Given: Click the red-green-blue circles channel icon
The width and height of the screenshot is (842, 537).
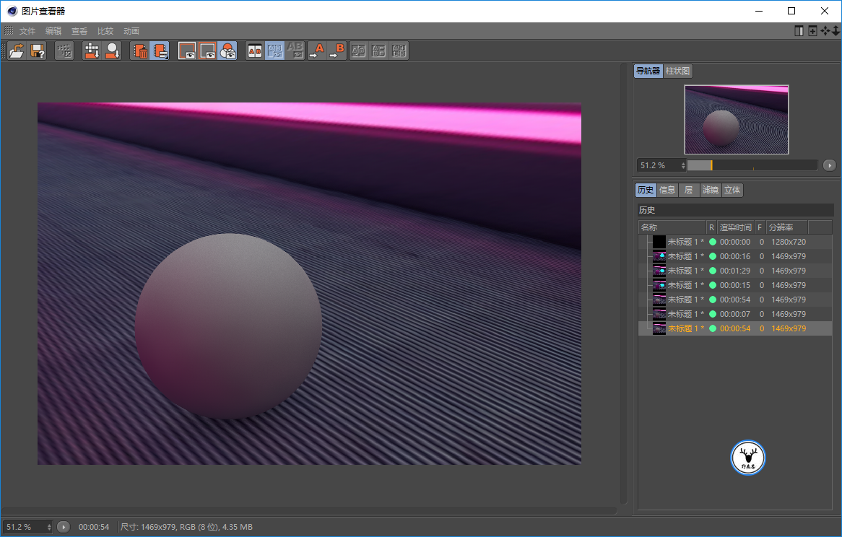Looking at the screenshot, I should pyautogui.click(x=227, y=51).
